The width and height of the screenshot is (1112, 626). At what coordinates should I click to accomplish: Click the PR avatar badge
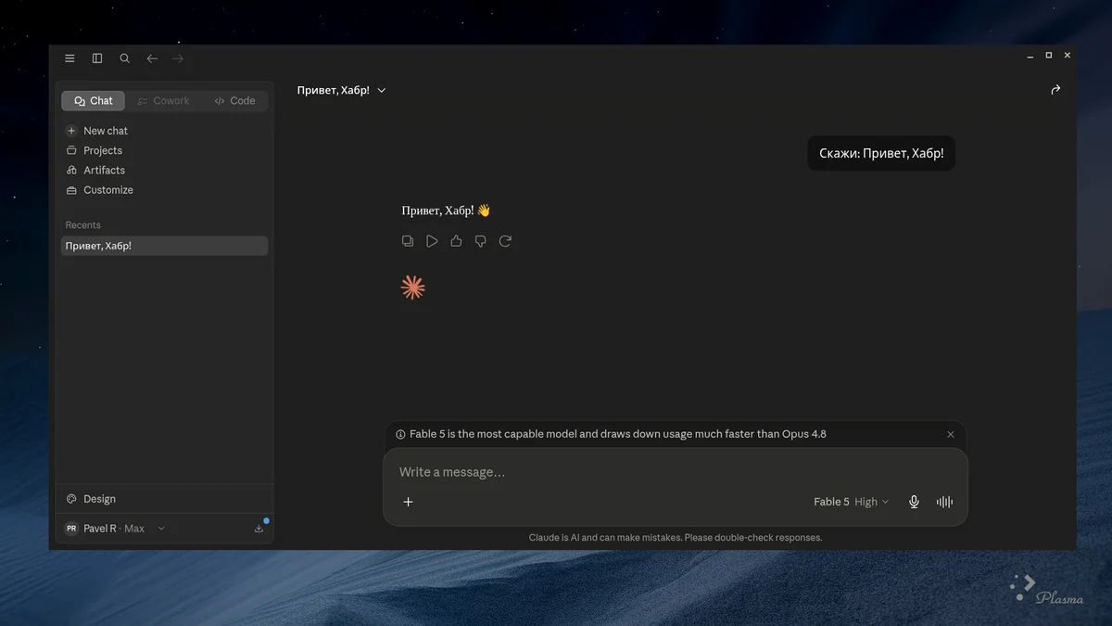tap(71, 529)
